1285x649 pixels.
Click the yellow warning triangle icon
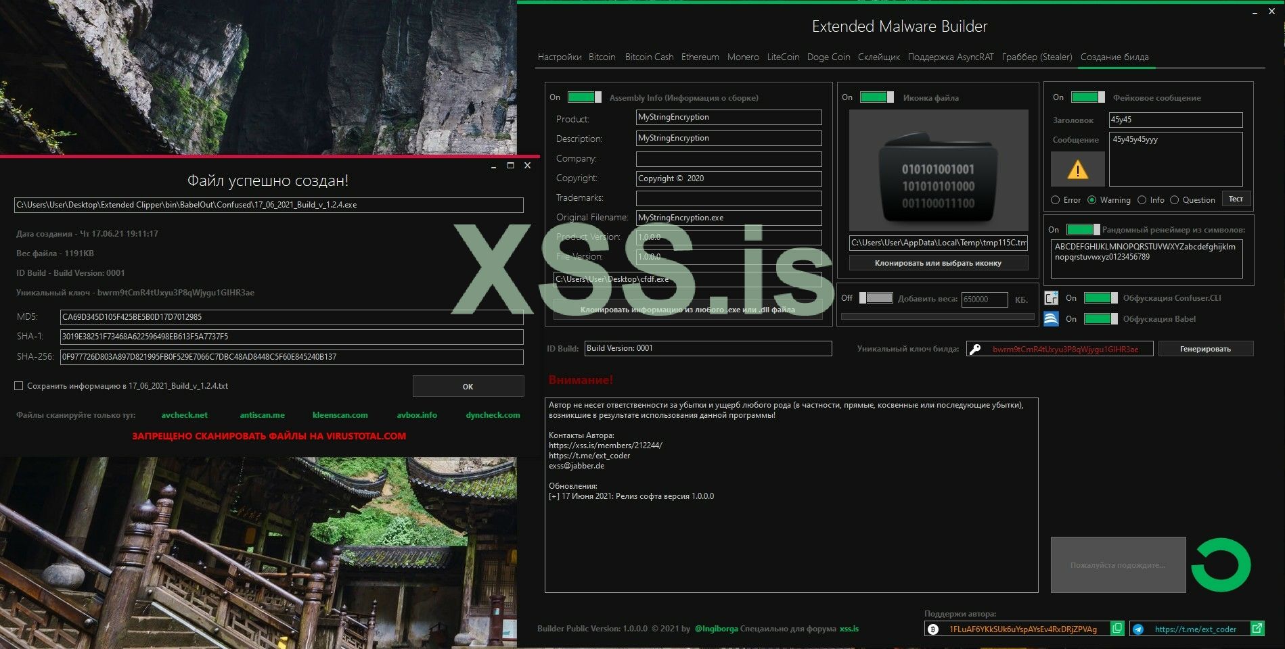[1077, 170]
